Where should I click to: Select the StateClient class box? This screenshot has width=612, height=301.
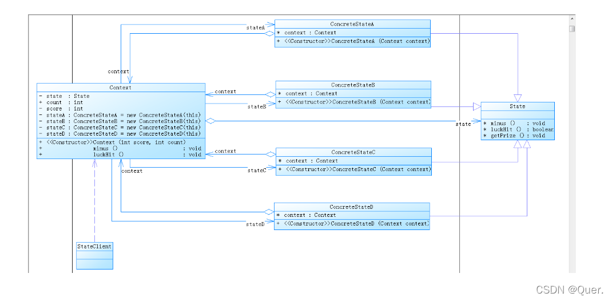point(94,256)
